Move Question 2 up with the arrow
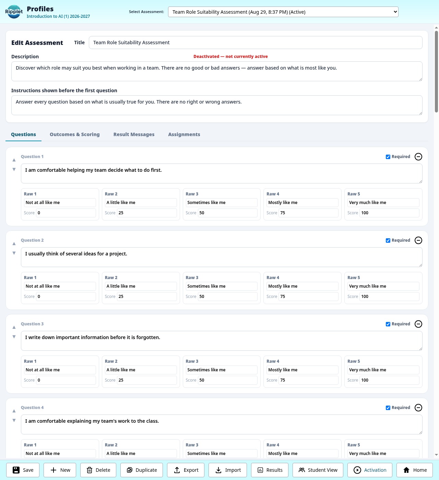Viewport: 439px width, 480px height. (x=14, y=243)
